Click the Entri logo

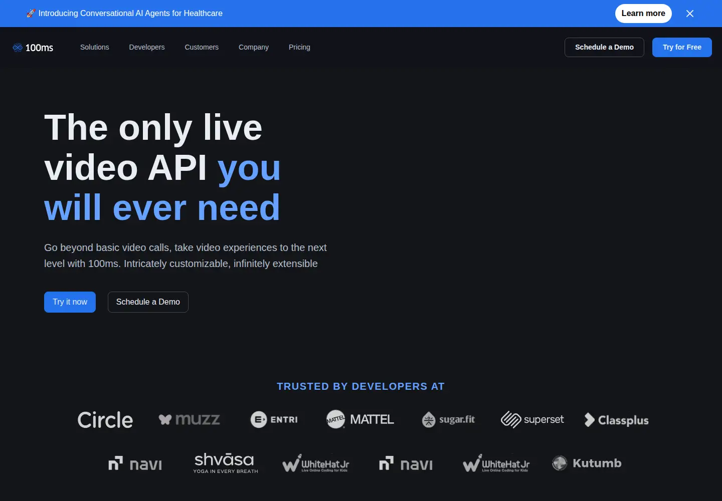(x=274, y=419)
